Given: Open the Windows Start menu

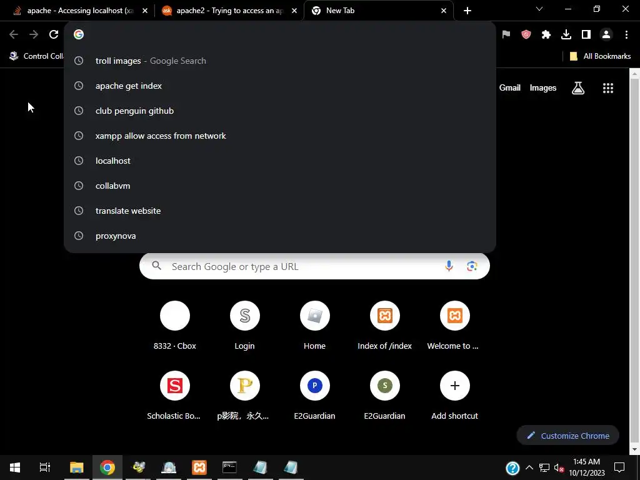Looking at the screenshot, I should (15, 467).
